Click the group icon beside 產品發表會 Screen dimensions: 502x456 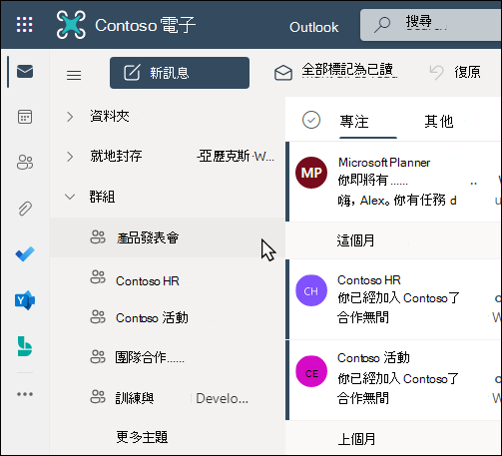98,237
